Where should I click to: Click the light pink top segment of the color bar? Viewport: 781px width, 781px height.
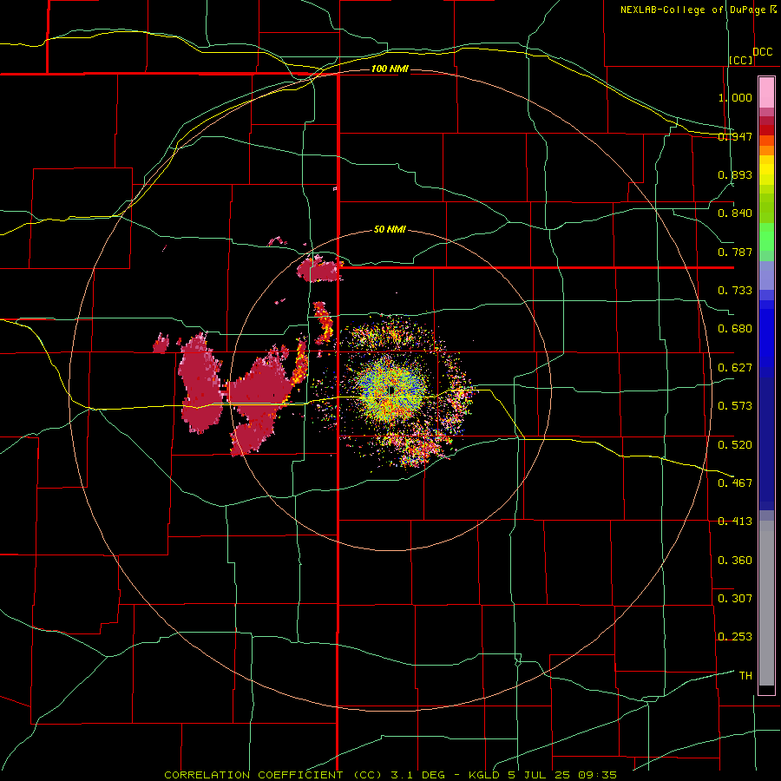[766, 93]
